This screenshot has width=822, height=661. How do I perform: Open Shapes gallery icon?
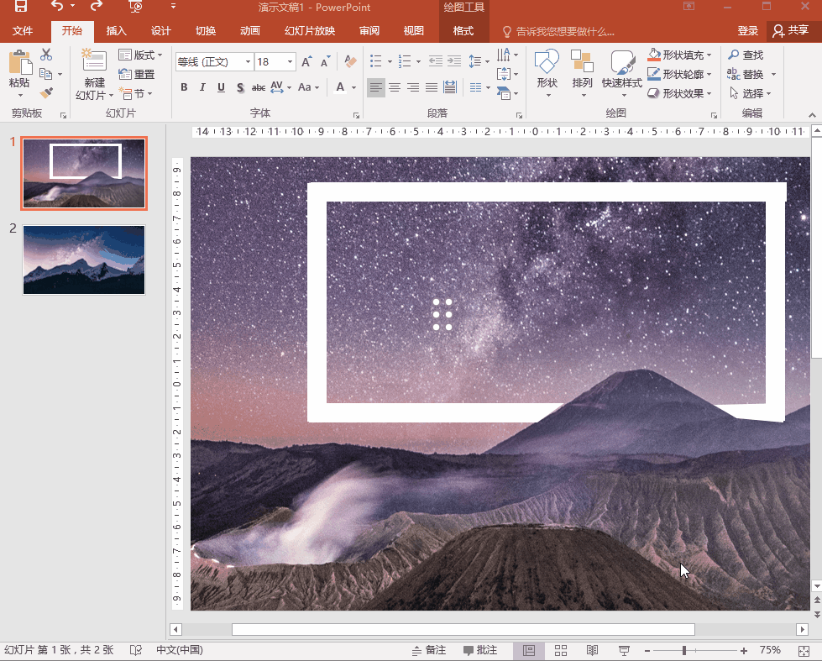[547, 61]
